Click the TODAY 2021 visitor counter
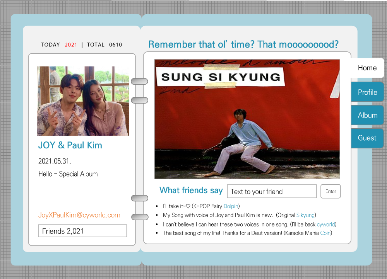This screenshot has width=387, height=279. 59,44
